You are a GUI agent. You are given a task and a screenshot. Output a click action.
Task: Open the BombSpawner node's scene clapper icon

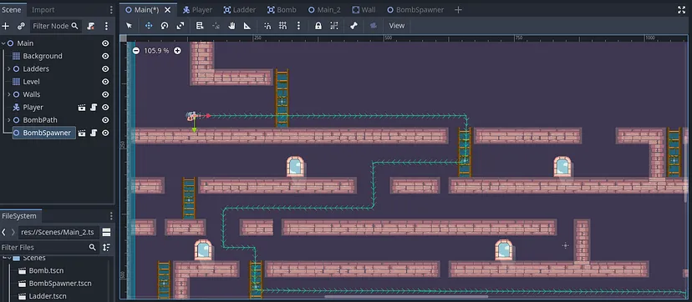coord(82,133)
